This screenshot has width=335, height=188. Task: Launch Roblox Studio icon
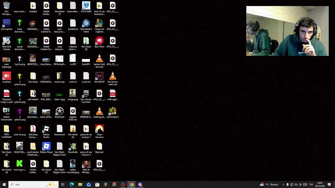click(x=46, y=132)
